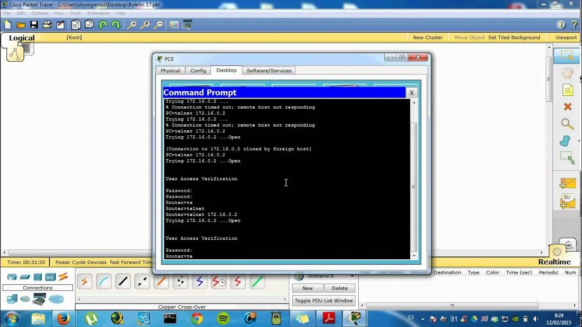
Task: Pick the green Octal cable
Action: click(257, 282)
